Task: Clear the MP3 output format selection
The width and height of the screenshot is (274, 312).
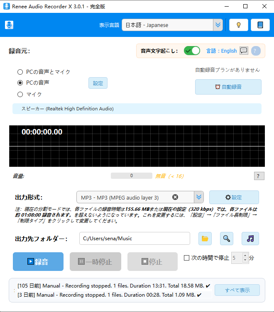Action: click(175, 197)
